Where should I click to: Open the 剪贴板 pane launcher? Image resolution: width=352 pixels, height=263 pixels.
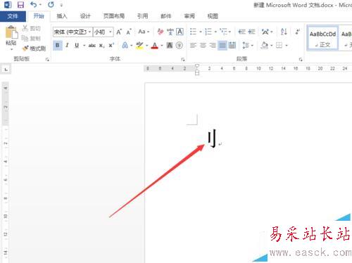click(x=47, y=60)
